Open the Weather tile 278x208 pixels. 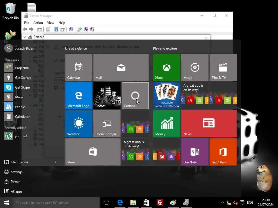pyautogui.click(x=79, y=123)
